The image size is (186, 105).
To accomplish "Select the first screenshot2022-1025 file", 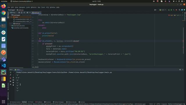I will pyautogui.click(x=22, y=19).
